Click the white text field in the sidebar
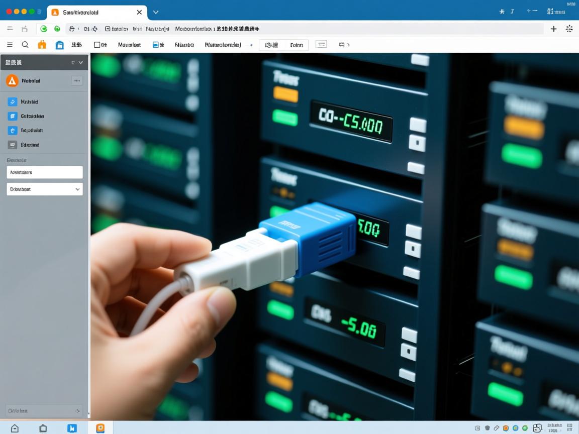Screen dimensions: 579x434 pyautogui.click(x=45, y=172)
